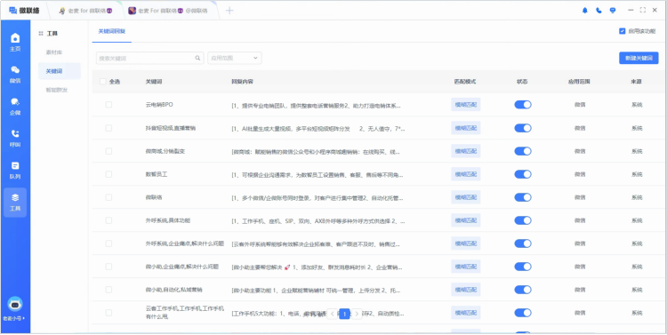Image resolution: width=667 pixels, height=335 pixels.
Task: Open the 主页 home icon in sidebar
Action: point(15,43)
